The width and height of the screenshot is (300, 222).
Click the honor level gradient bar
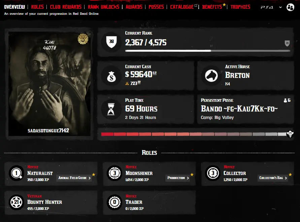pyautogui.click(x=194, y=134)
